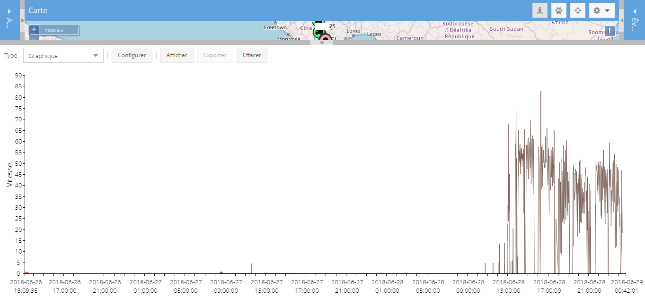Image resolution: width=645 pixels, height=297 pixels.
Task: Open the Type dropdown showing Graphique
Action: coord(63,55)
